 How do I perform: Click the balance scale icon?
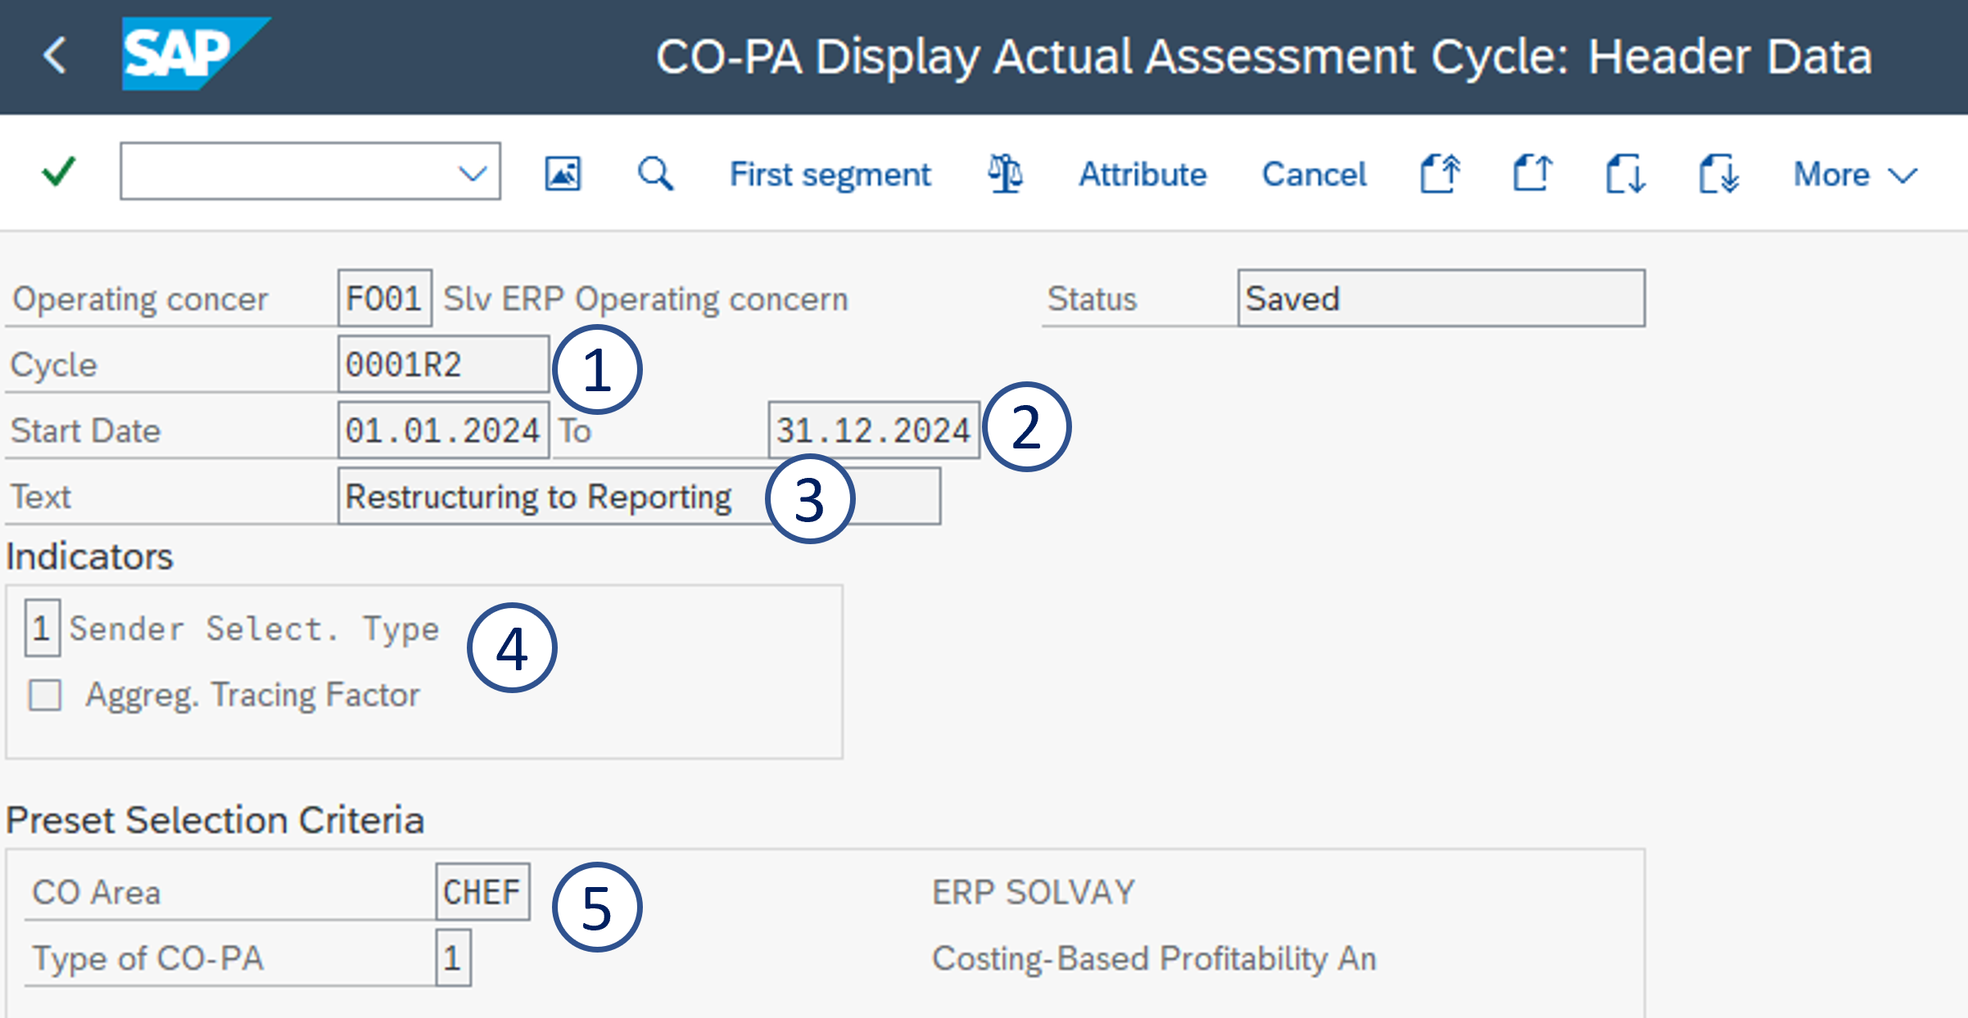tap(1005, 173)
